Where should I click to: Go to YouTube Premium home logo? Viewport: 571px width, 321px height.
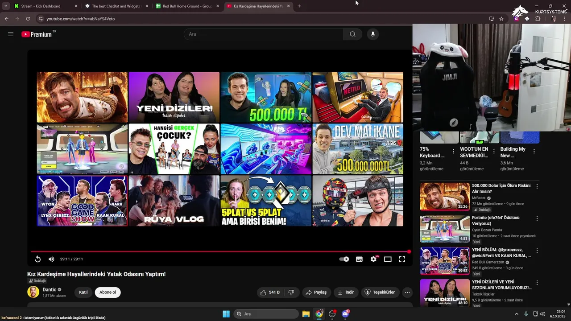(37, 34)
